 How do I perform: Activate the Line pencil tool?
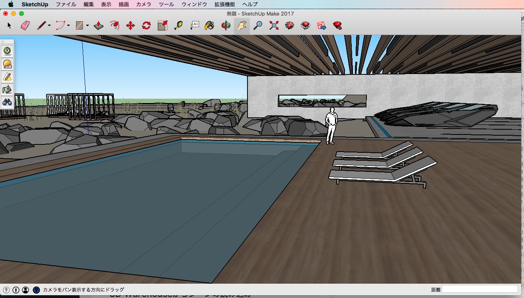(41, 26)
